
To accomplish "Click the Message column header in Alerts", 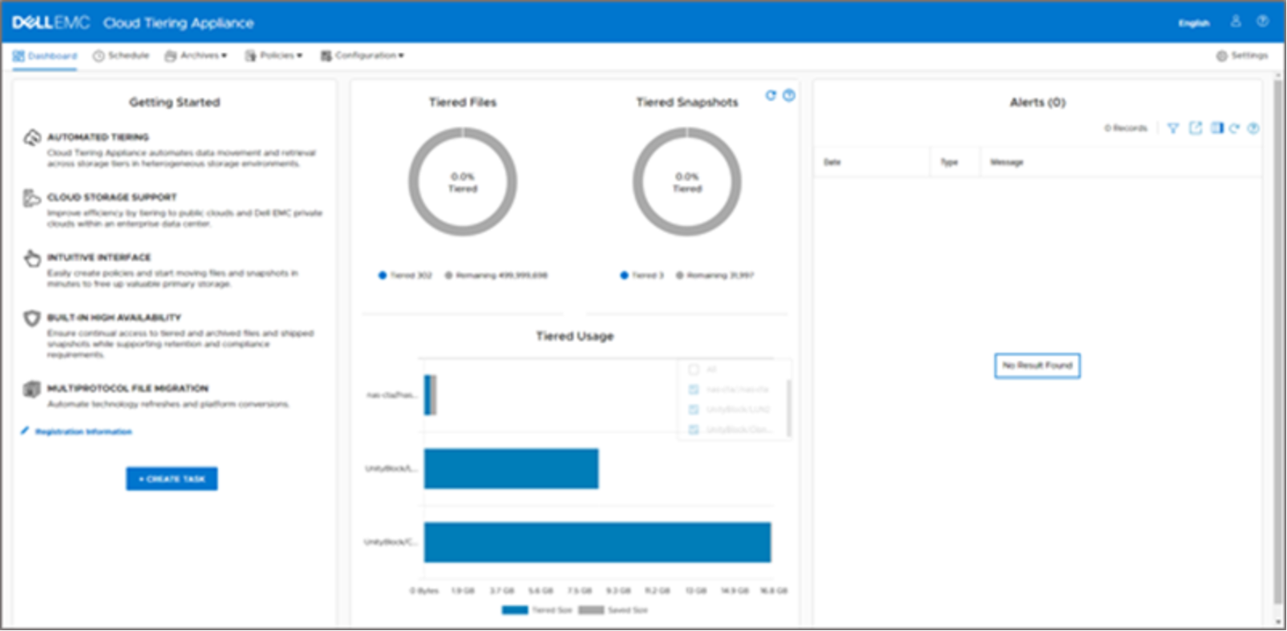I will click(x=1007, y=163).
